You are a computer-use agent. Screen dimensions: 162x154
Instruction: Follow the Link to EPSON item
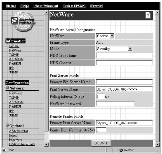click(74, 6)
